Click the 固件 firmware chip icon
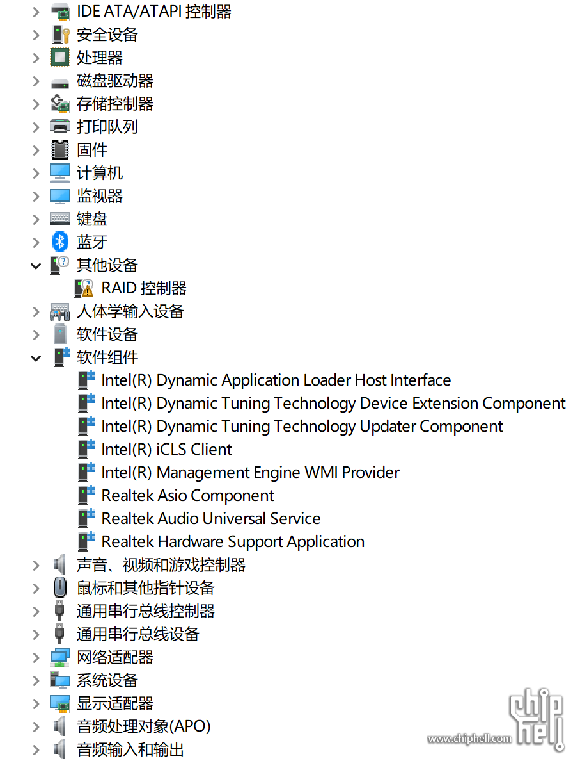Screen dimensions: 573x761 click(x=60, y=150)
